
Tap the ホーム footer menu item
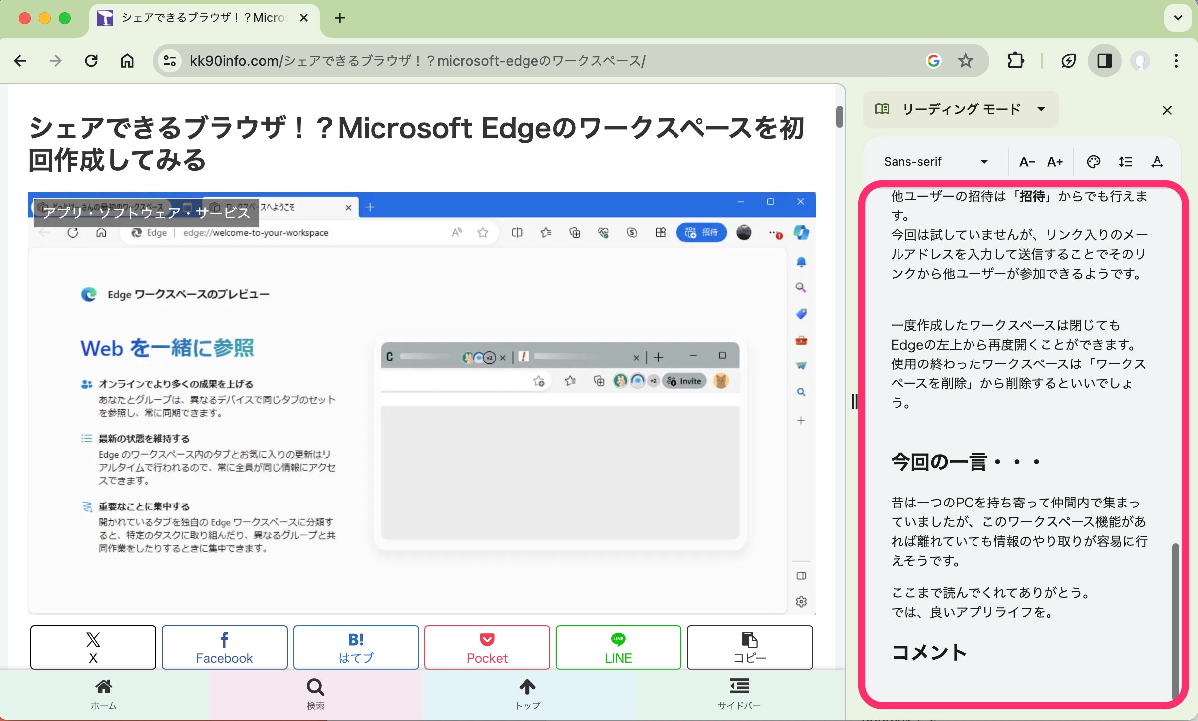pos(104,695)
